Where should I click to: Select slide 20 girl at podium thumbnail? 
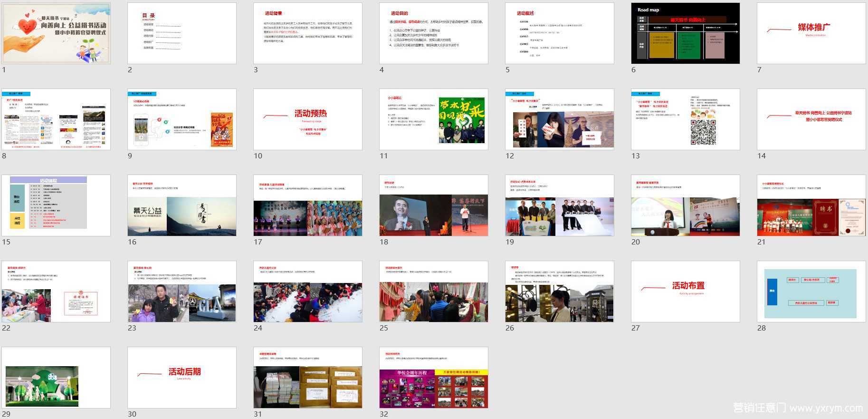pyautogui.click(x=686, y=205)
